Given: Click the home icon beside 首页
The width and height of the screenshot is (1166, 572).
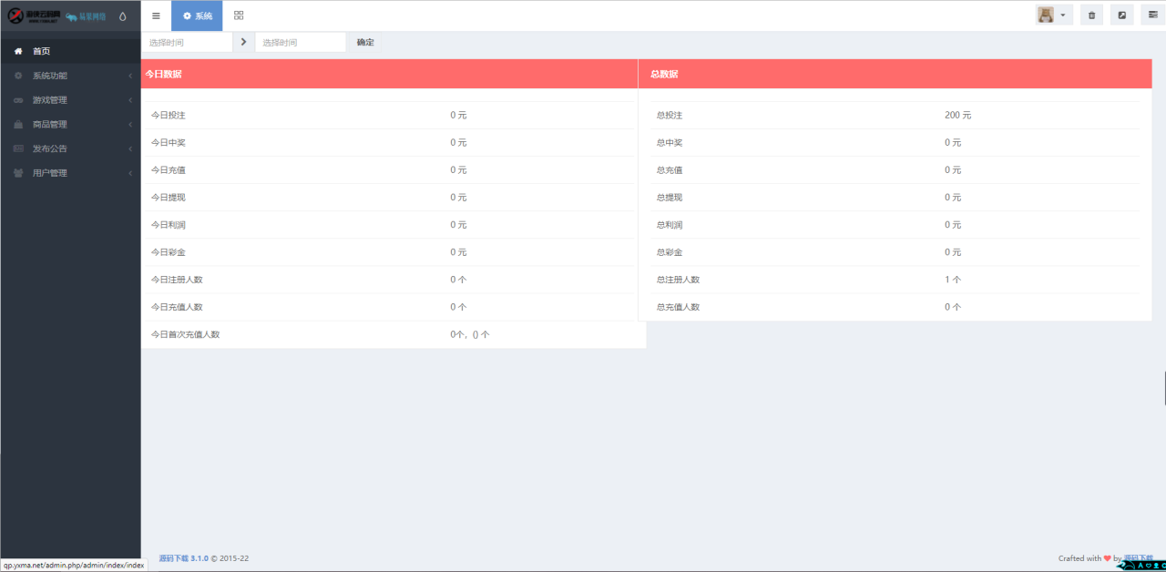Looking at the screenshot, I should point(17,51).
